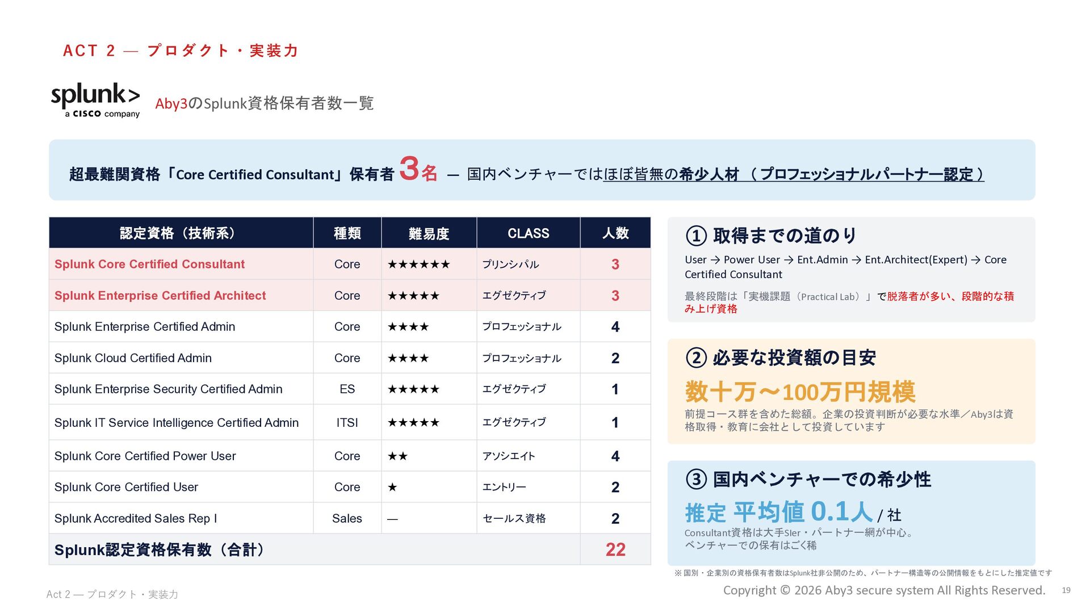Screen dimensions: 1090x613
Task: Click the アソシエイト class cell
Action: [x=529, y=456]
